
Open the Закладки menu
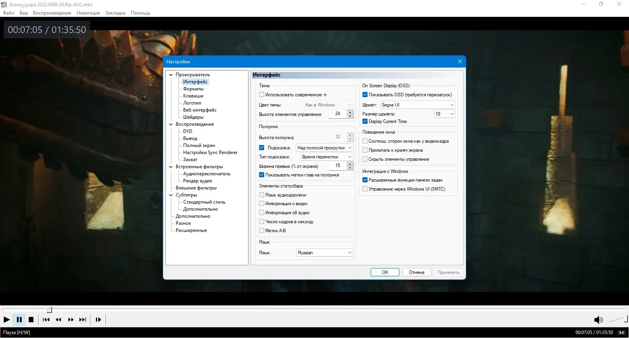pos(115,13)
